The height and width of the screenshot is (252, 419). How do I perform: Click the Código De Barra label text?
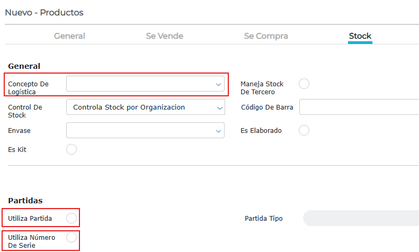tap(267, 107)
